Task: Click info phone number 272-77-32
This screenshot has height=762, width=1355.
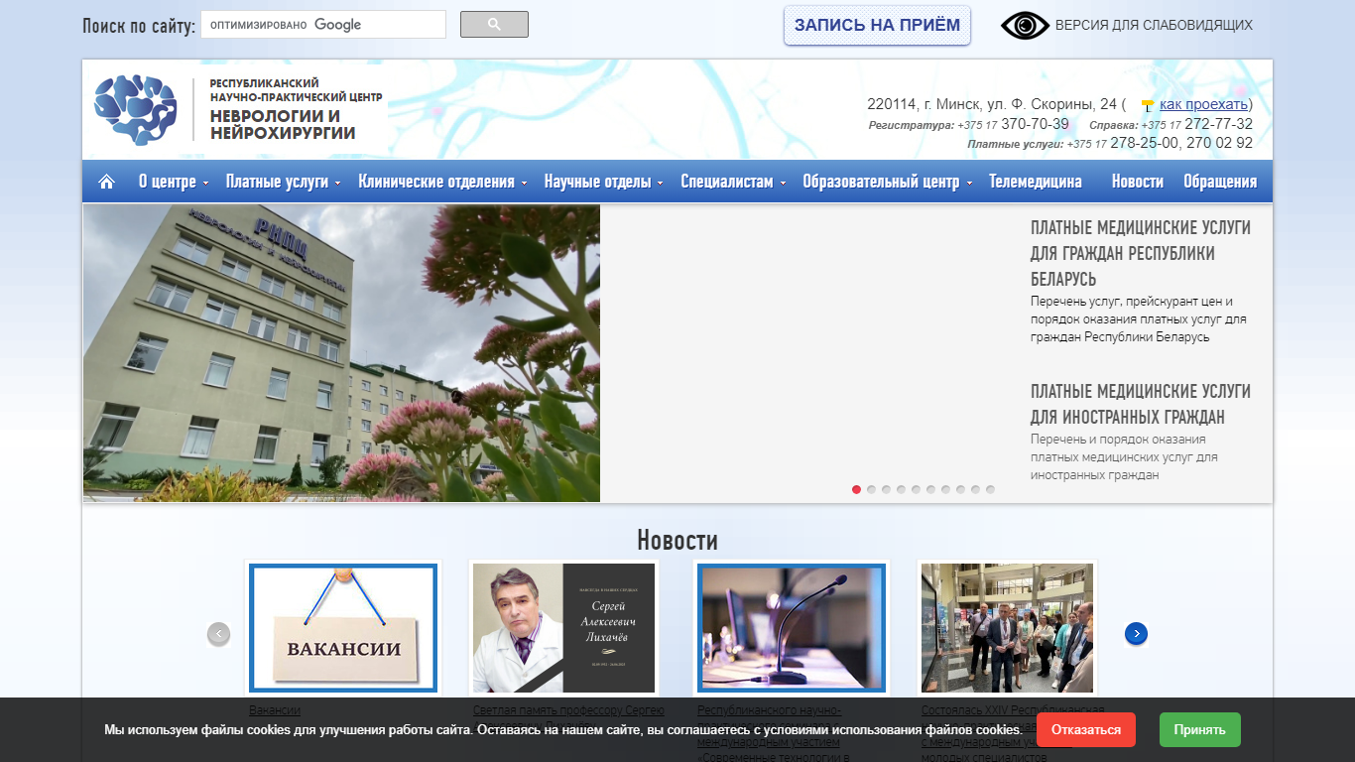Action: click(1218, 124)
